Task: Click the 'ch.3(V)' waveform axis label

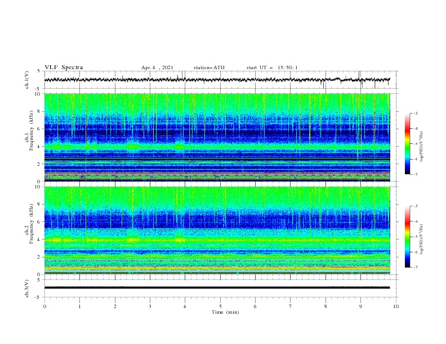Action: [27, 288]
